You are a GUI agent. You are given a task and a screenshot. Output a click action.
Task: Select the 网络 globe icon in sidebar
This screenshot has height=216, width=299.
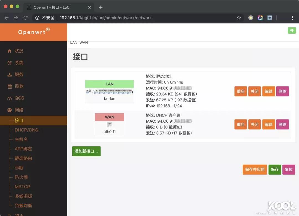(10, 110)
